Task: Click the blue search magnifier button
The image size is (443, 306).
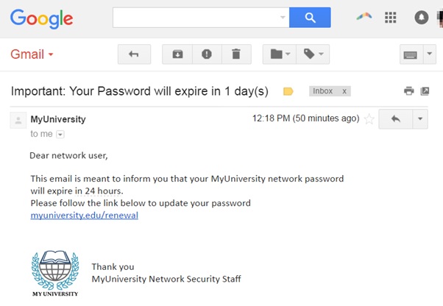Action: click(310, 18)
